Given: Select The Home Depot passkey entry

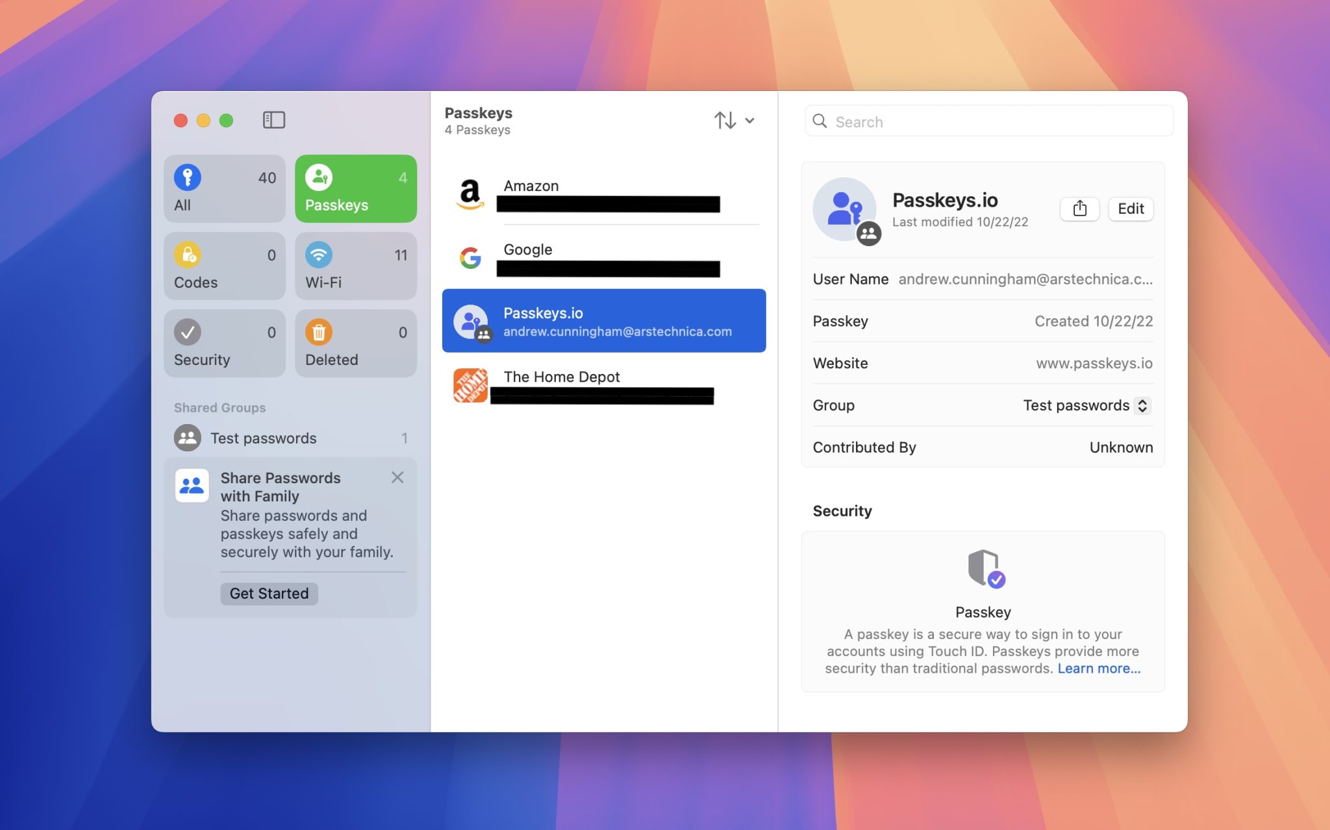Looking at the screenshot, I should [x=603, y=384].
